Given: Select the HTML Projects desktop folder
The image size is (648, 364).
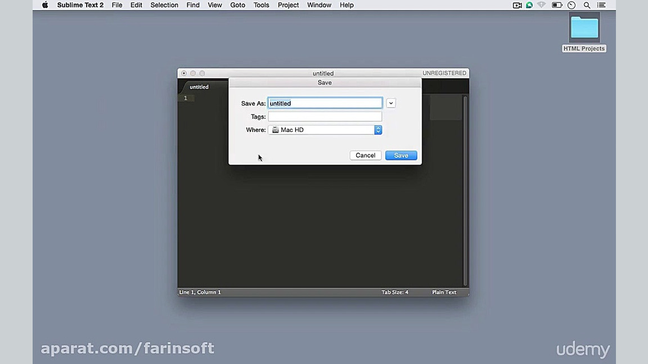Looking at the screenshot, I should coord(584,32).
